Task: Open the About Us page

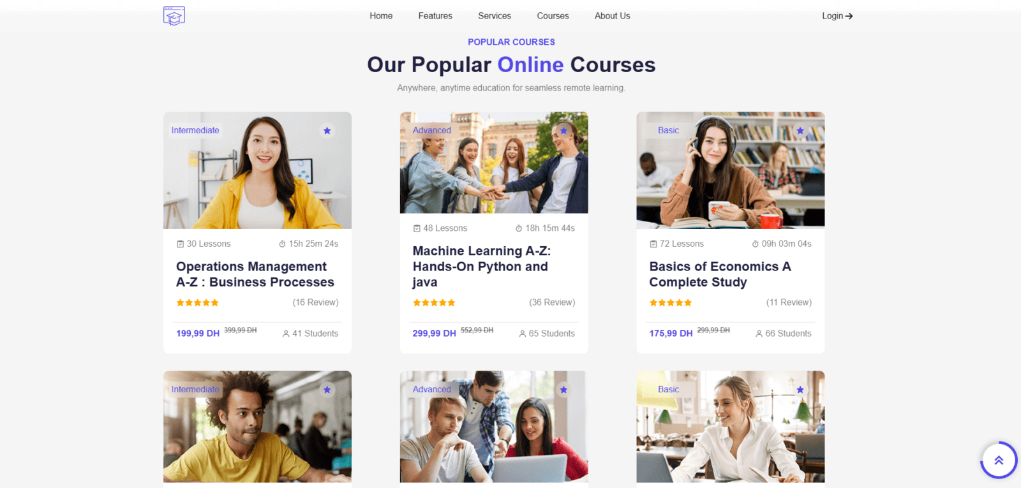Action: pyautogui.click(x=613, y=16)
